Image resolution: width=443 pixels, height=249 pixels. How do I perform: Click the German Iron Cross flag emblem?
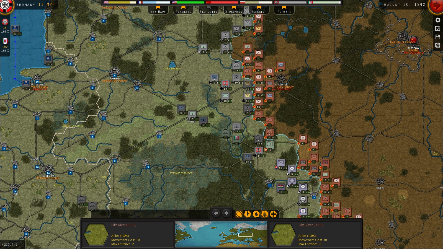(x=6, y=6)
